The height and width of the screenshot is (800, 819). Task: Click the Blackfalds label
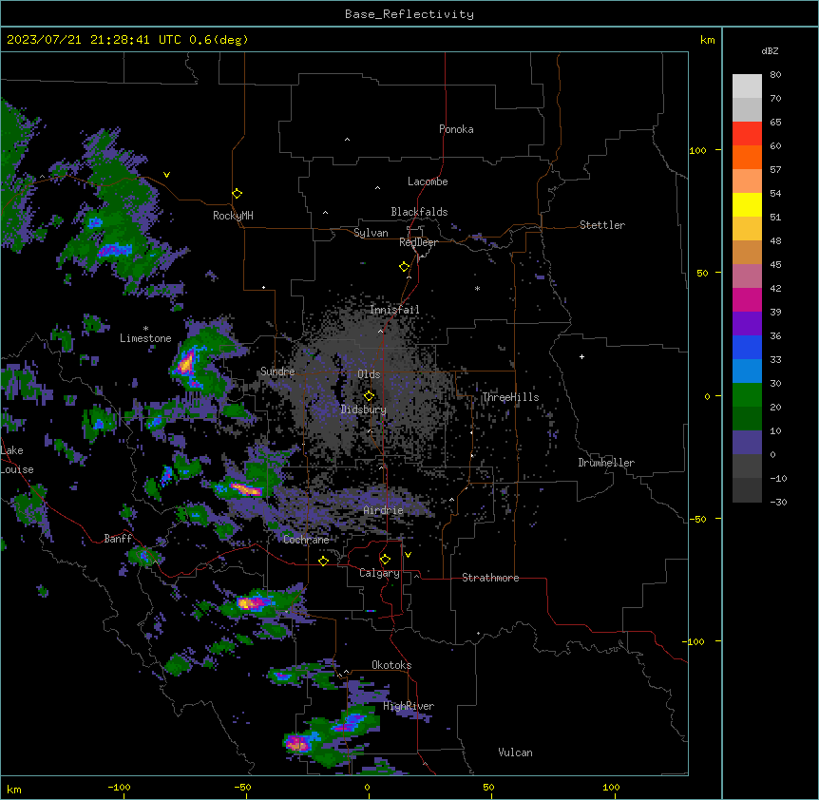click(419, 212)
